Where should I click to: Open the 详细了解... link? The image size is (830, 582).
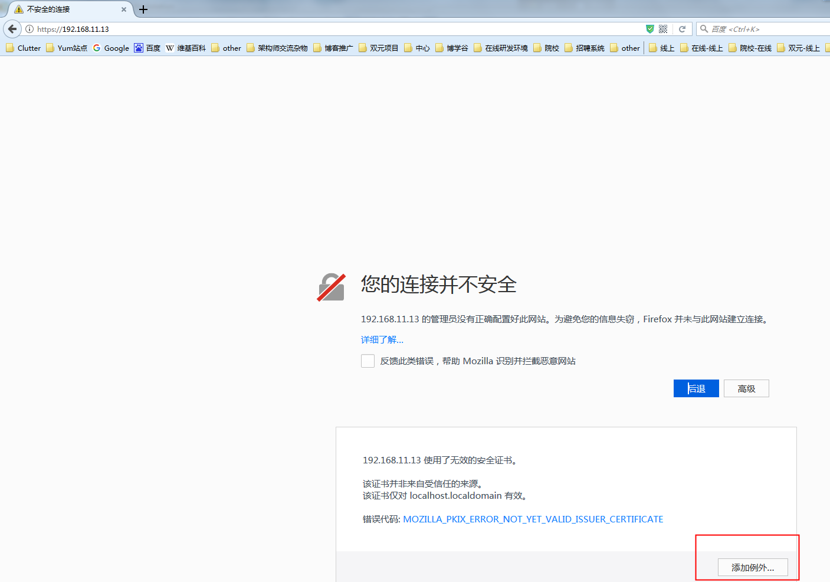382,340
